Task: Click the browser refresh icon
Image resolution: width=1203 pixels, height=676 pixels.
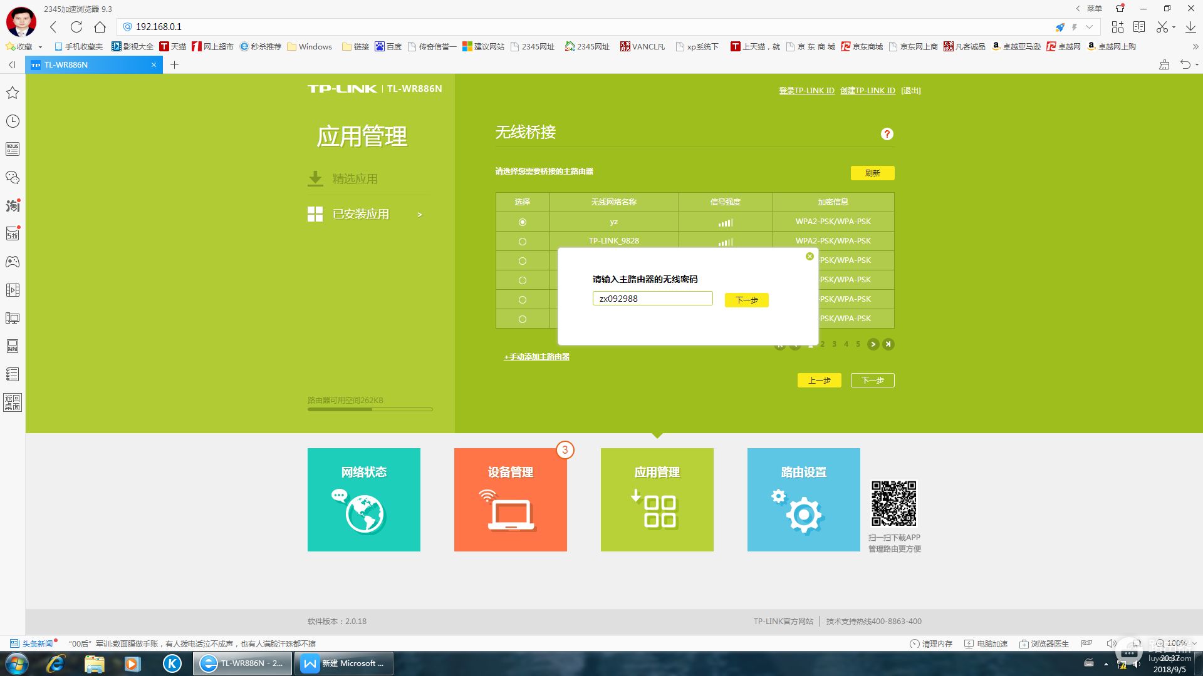Action: point(76,27)
